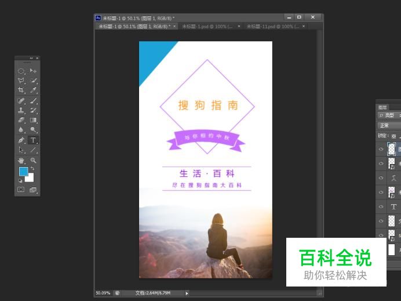Change the screen mode
401x301 pixels.
click(x=33, y=190)
